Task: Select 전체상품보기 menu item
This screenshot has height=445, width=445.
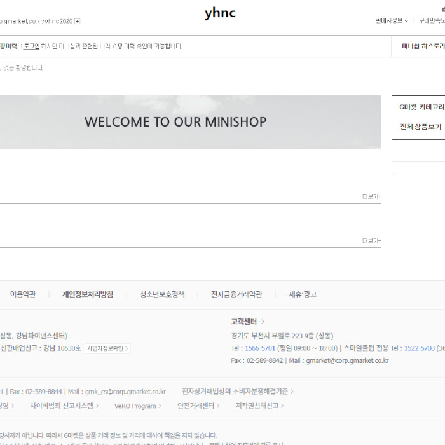Action: coord(421,127)
